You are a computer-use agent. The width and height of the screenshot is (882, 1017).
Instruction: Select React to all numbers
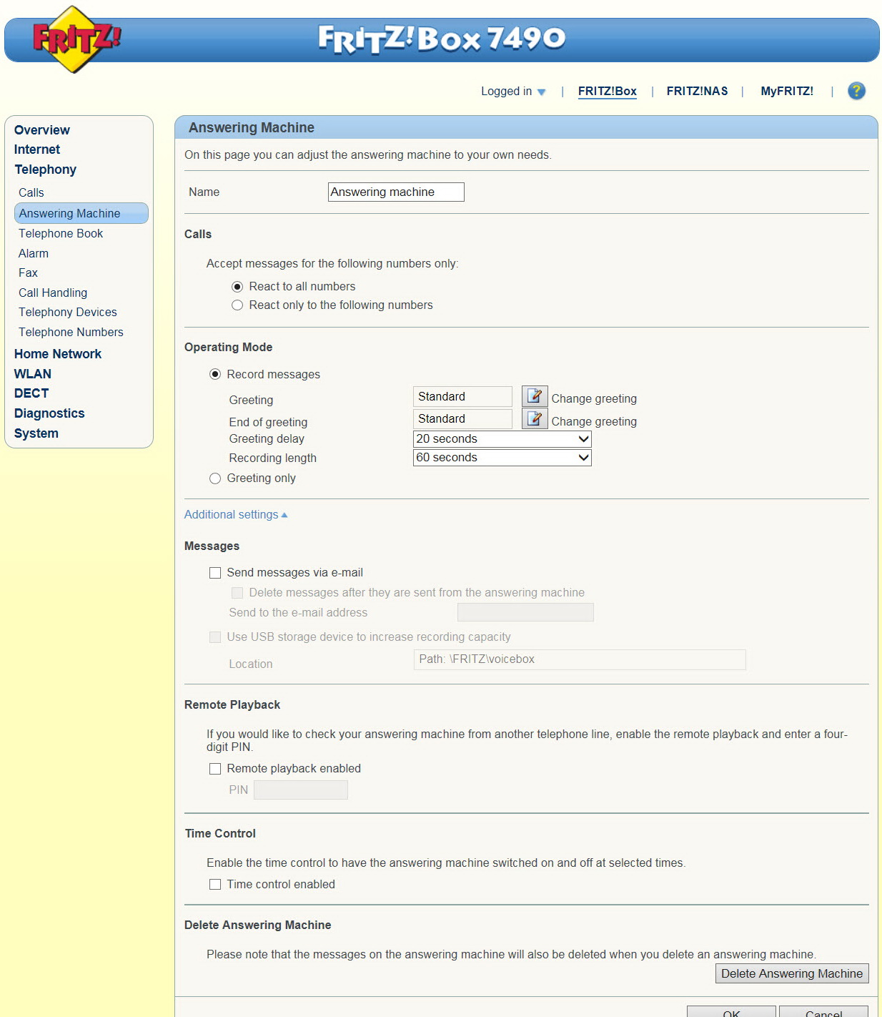pyautogui.click(x=237, y=287)
